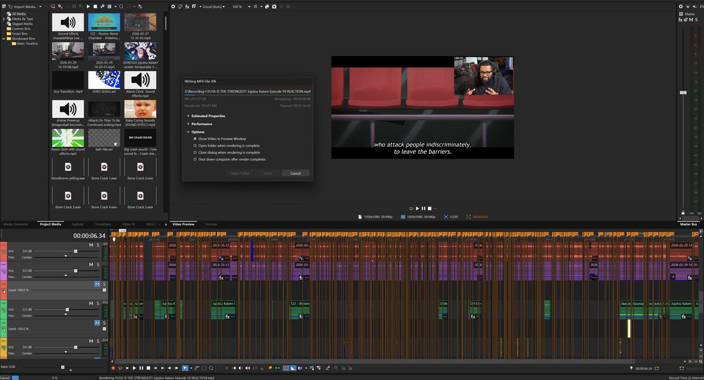Switch to the Explorer tab
This screenshot has height=380, width=704.
coord(77,224)
